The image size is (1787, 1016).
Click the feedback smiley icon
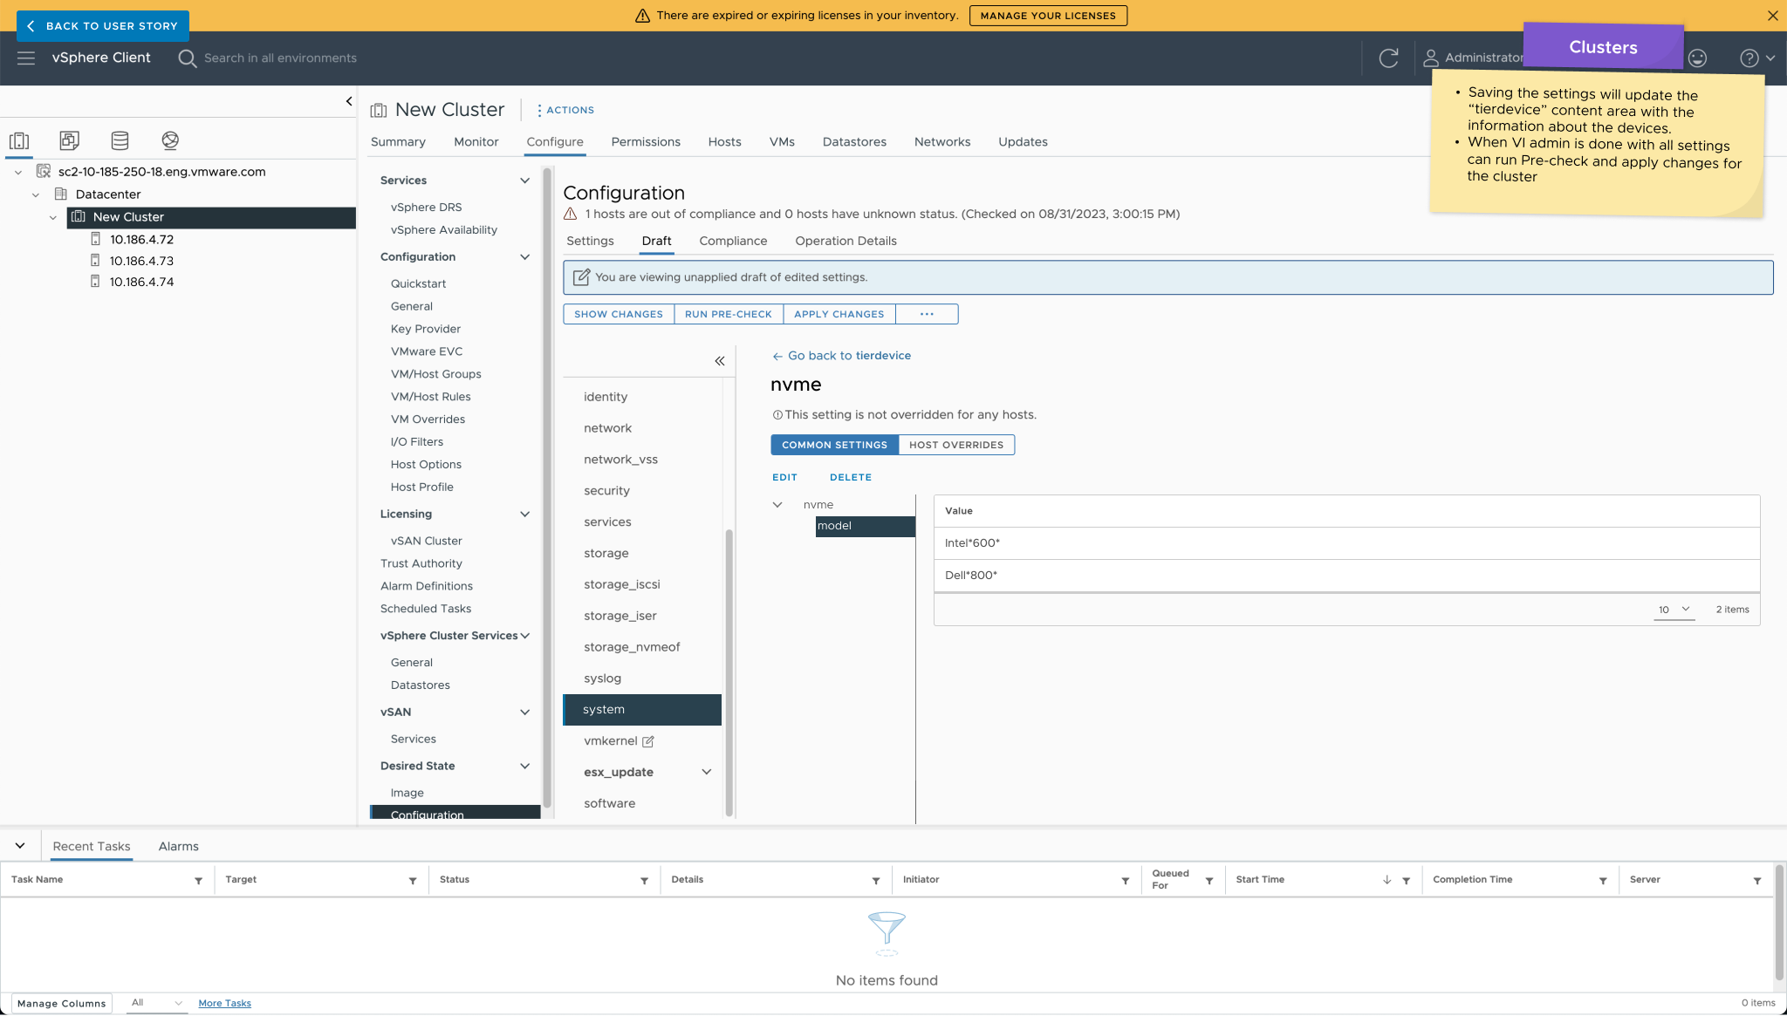pos(1697,58)
